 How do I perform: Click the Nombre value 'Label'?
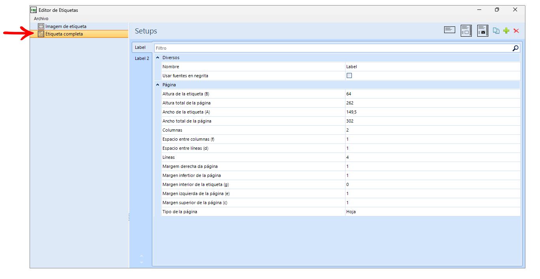pyautogui.click(x=351, y=67)
